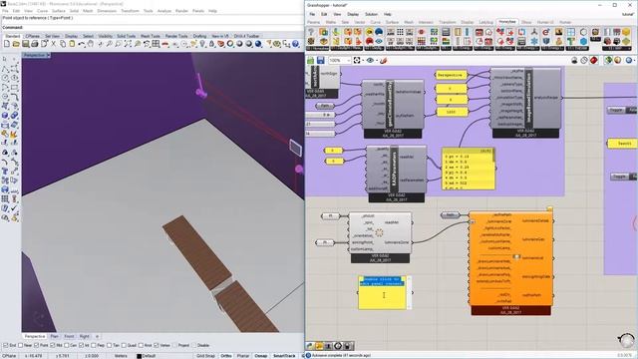The height and width of the screenshot is (359, 638).
Task: Switch to the CPlanes toolbar tab in Rhino
Action: click(x=32, y=36)
